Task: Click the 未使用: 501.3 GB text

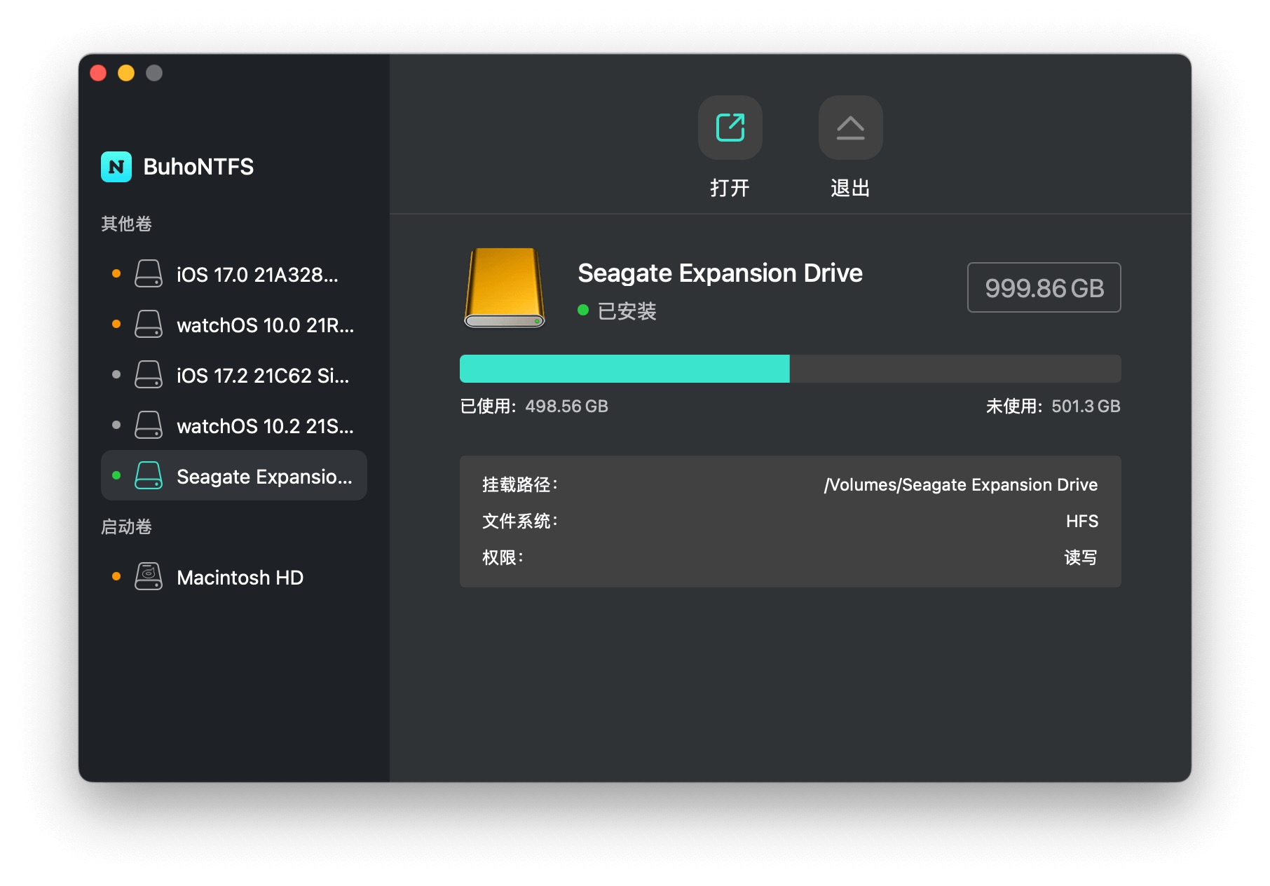Action: click(x=1053, y=407)
